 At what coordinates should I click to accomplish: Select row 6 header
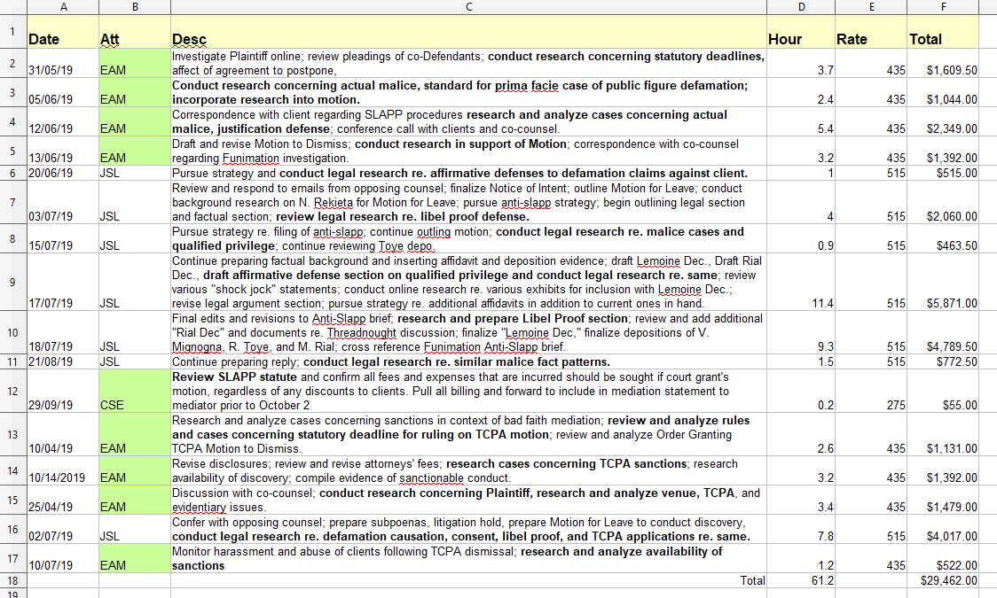tap(13, 173)
